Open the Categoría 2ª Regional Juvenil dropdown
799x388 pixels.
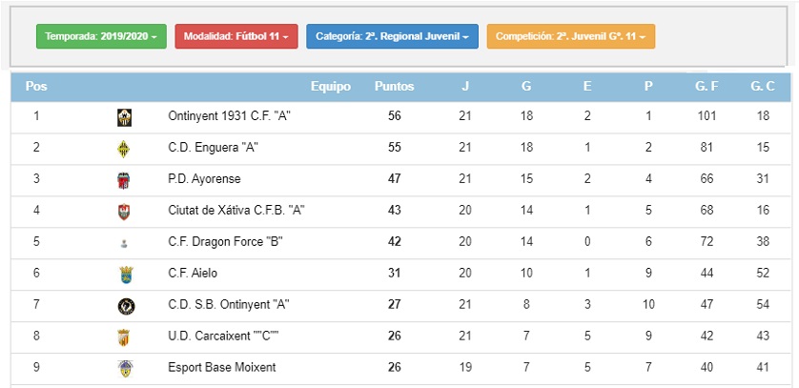393,36
